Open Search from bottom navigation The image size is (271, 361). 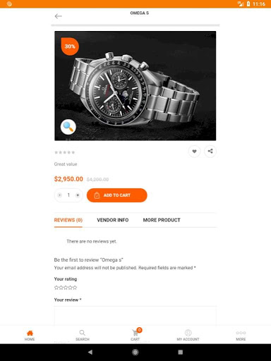83,336
